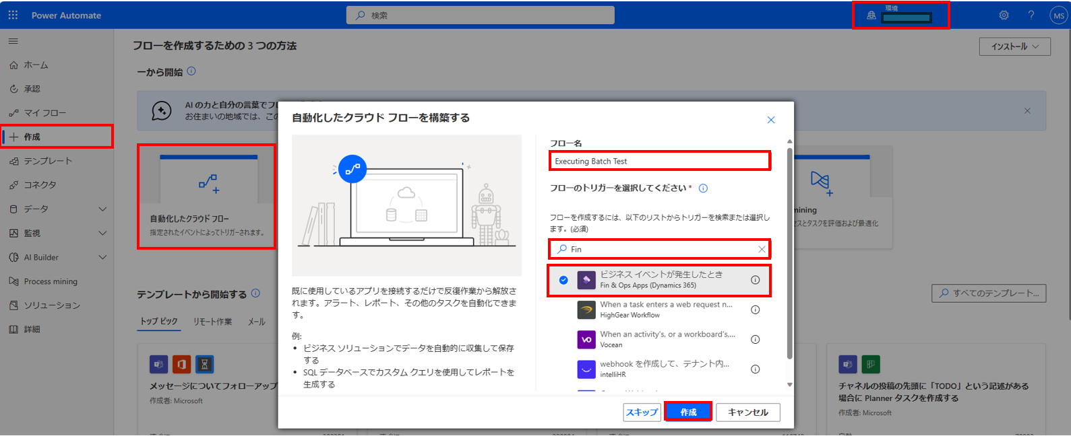The height and width of the screenshot is (436, 1071).
Task: Select the intelliHR webhook trigger row
Action: pyautogui.click(x=659, y=369)
